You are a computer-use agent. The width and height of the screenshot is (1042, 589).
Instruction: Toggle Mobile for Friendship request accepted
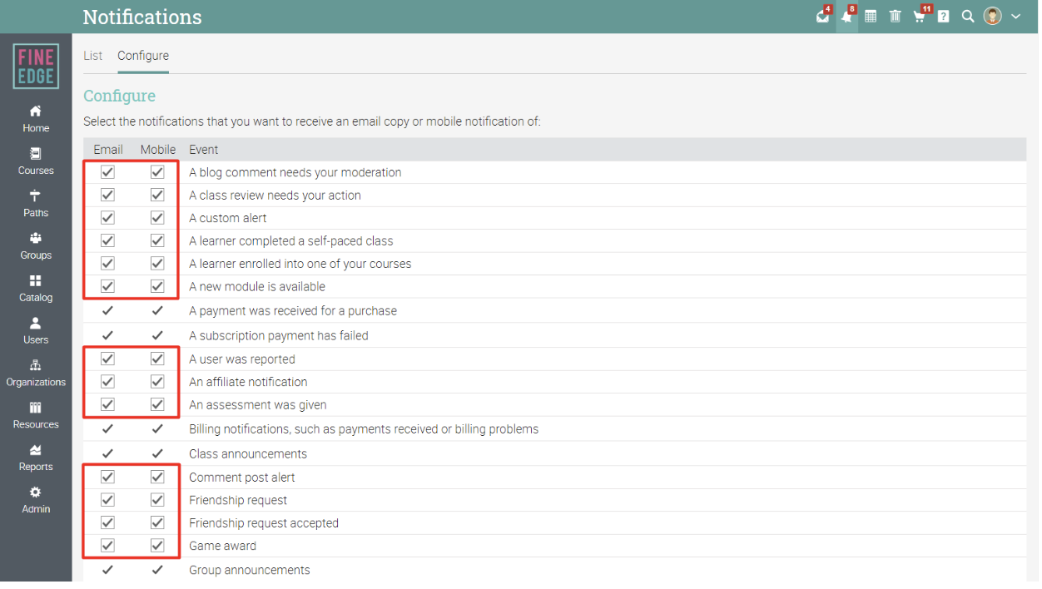click(x=157, y=522)
